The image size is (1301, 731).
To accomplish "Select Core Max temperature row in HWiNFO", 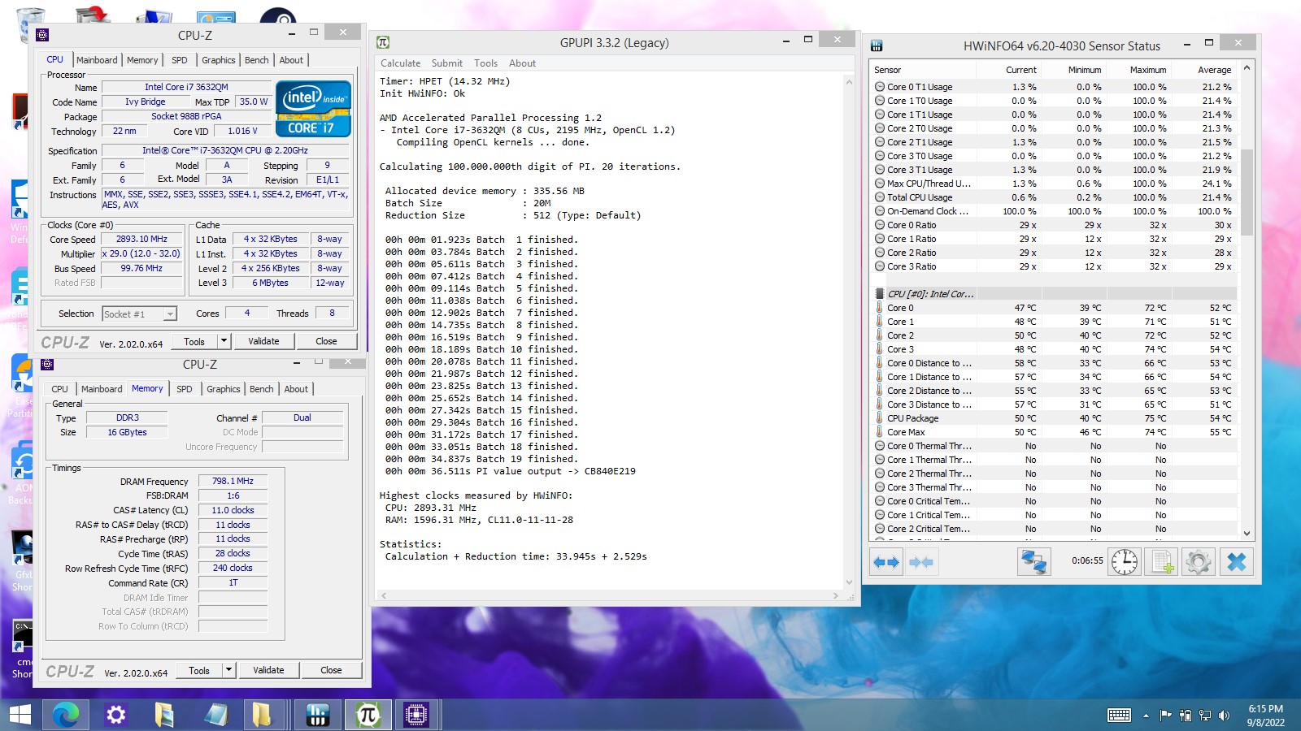I will (1055, 432).
